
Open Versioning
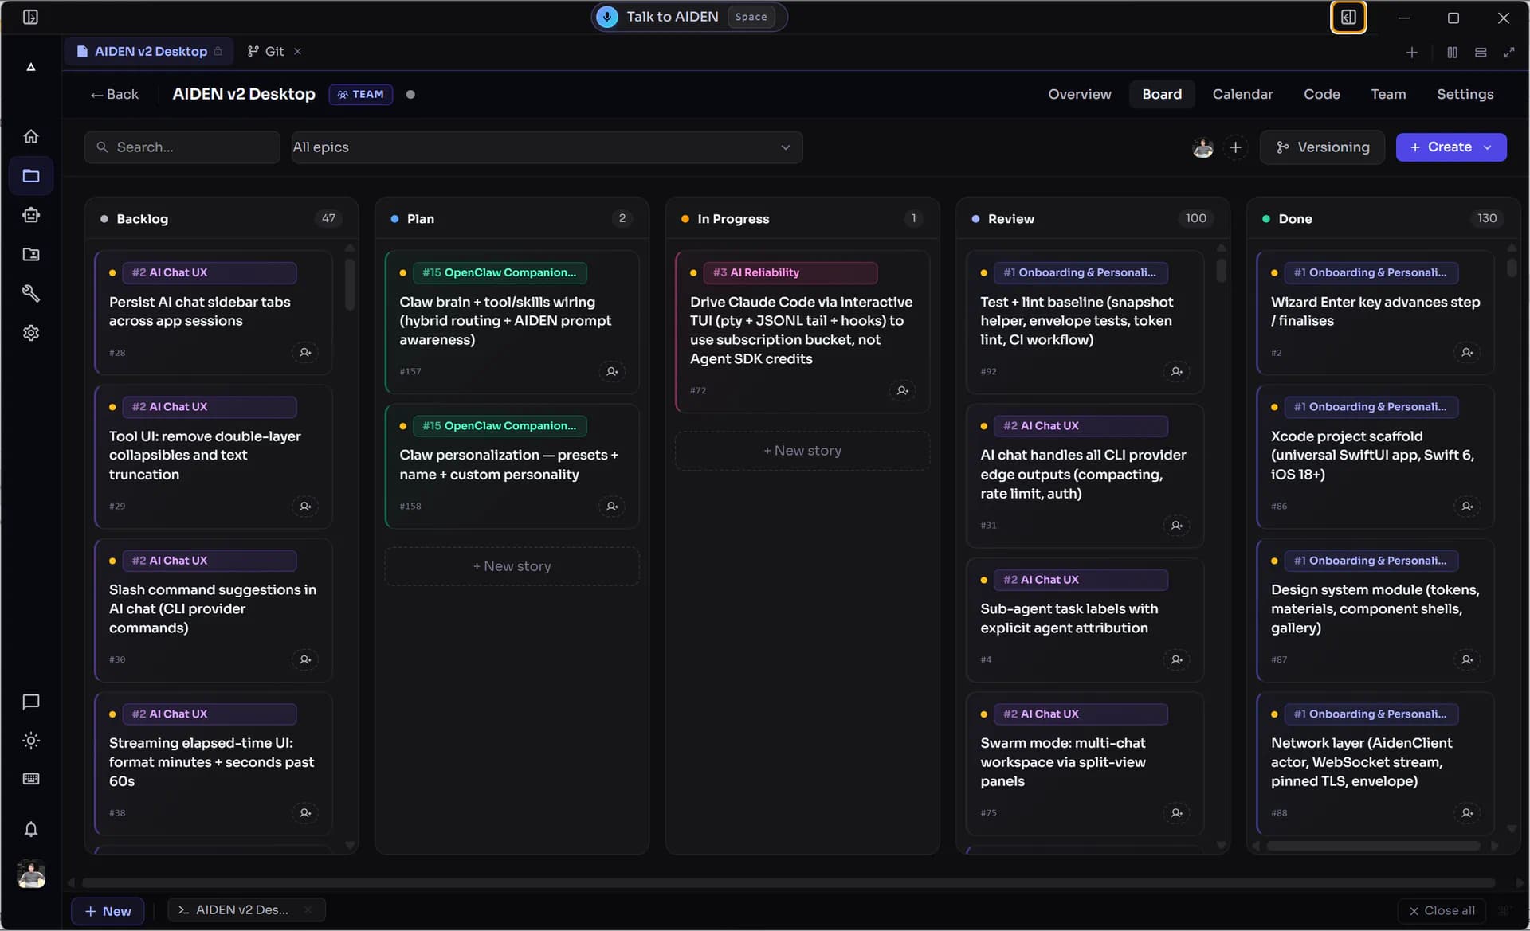click(1322, 147)
